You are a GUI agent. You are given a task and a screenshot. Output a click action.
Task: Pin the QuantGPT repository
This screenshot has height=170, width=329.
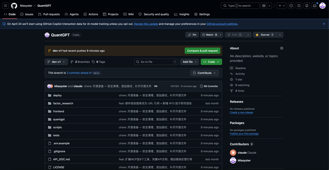[x=192, y=35]
